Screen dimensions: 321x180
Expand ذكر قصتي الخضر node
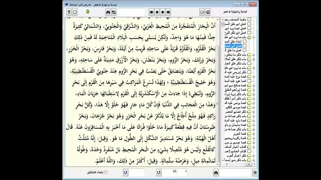pos(254,111)
